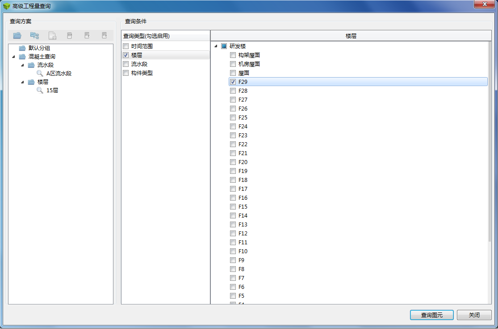Viewport: 498px width, 329px height.
Task: Uncheck the 楼层 query type checkbox
Action: (x=126, y=55)
